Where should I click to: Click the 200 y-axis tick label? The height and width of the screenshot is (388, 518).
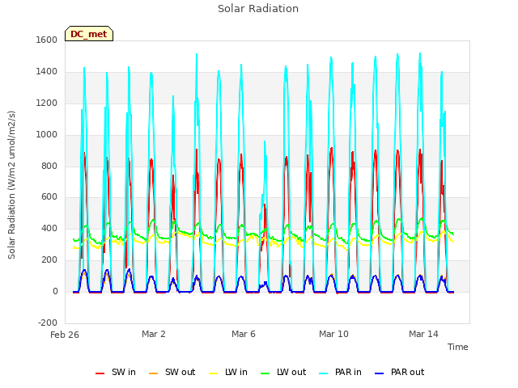49,260
